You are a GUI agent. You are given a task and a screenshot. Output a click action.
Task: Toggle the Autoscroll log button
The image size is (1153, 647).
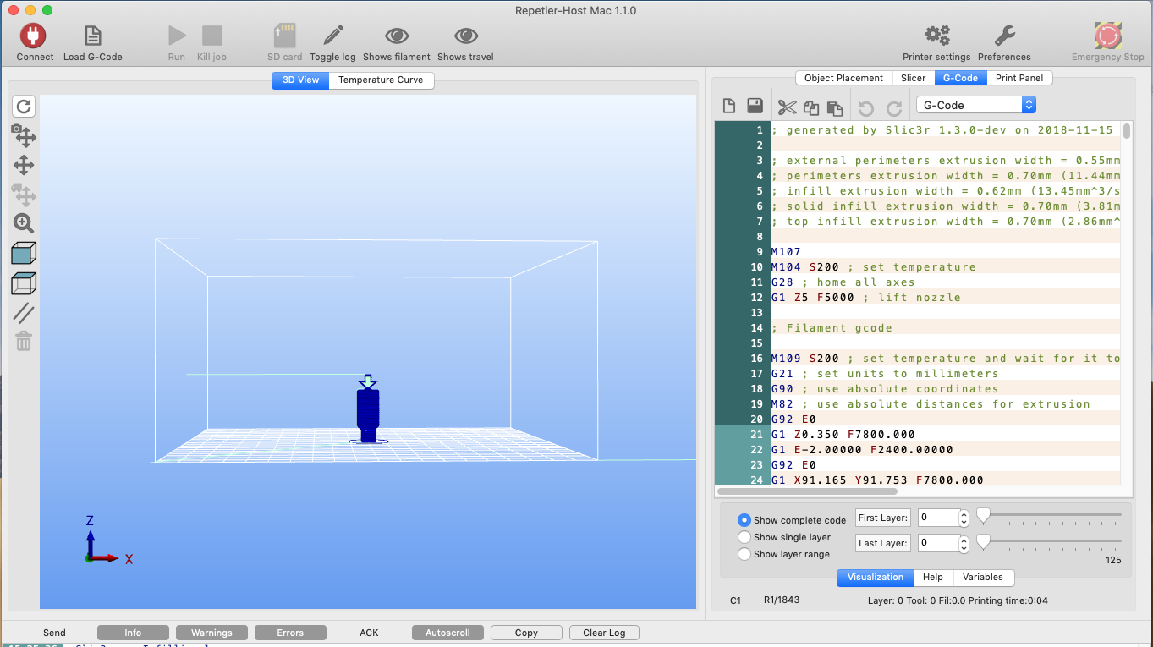447,633
